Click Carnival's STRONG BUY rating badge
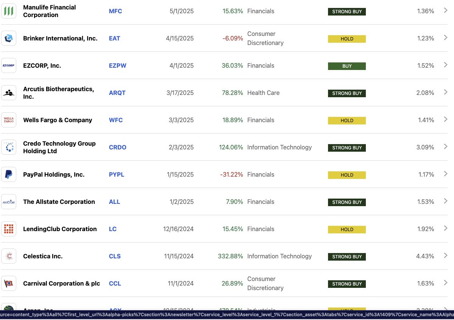 pos(347,284)
